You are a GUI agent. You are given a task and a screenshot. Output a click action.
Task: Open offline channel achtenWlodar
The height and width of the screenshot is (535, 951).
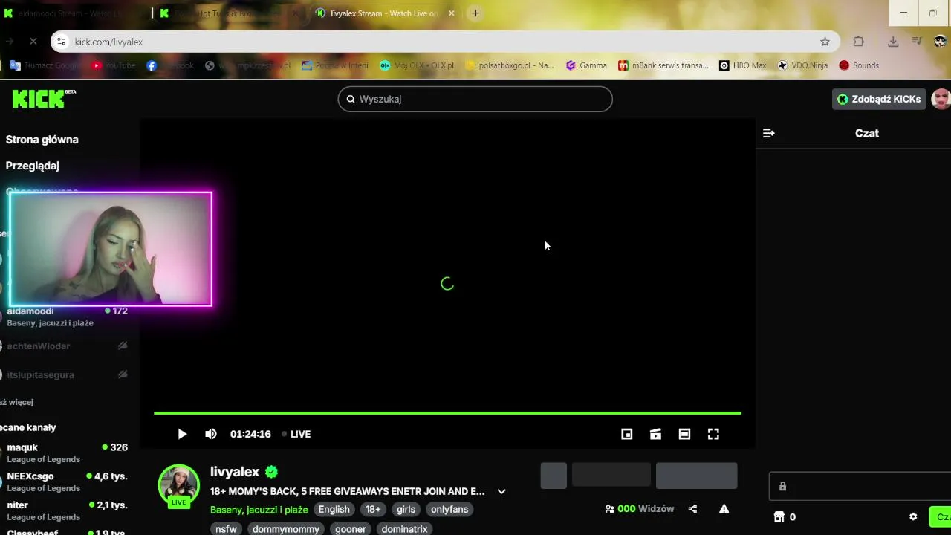[65, 346]
